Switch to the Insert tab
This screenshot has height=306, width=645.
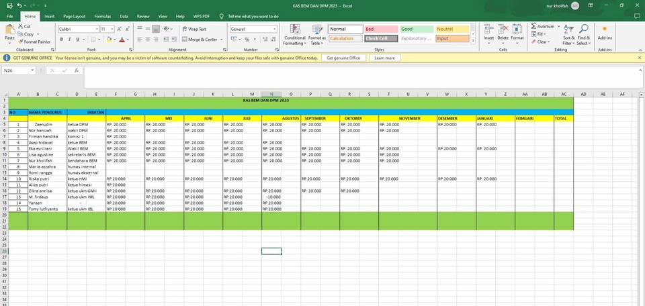(x=49, y=16)
